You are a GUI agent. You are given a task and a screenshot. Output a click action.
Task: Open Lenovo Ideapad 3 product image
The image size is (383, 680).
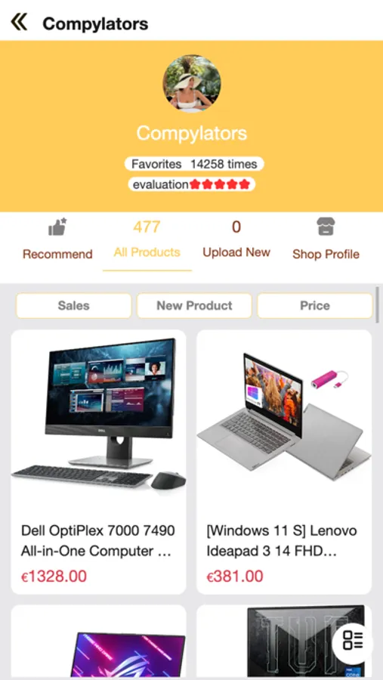[x=284, y=416]
